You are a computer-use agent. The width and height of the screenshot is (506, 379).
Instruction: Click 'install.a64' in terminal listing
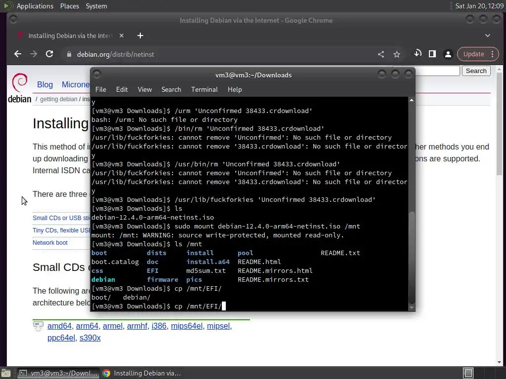coord(208,262)
